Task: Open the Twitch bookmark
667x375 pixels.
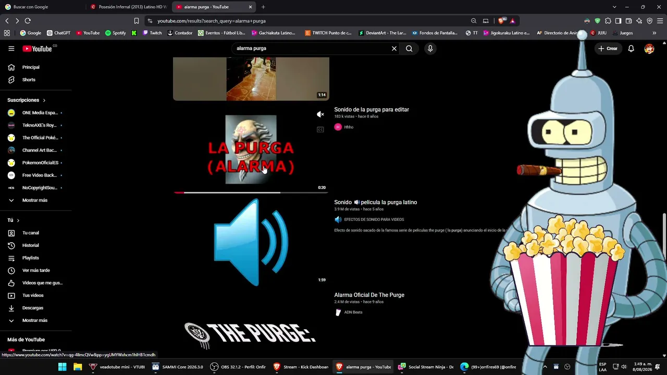Action: (x=152, y=33)
